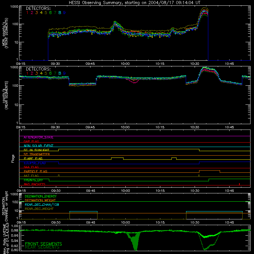This screenshot has width=254, height=254.
Task: Select pink detector 2 in rear segments legend
Action: click(x=32, y=73)
